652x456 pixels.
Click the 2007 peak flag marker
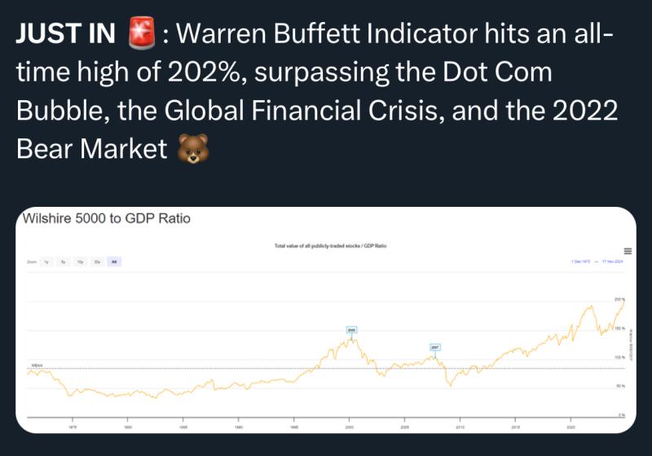(435, 347)
